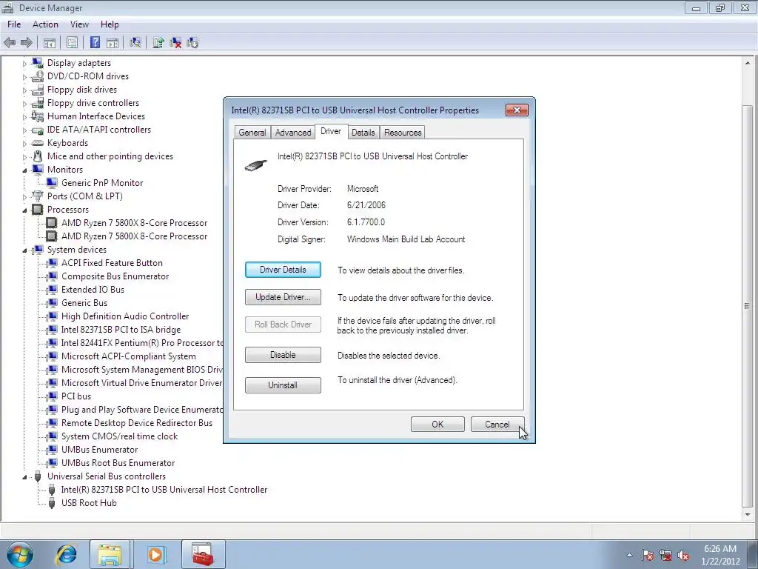Click the Back arrow in the toolbar
Viewport: 758px width, 569px height.
tap(10, 42)
